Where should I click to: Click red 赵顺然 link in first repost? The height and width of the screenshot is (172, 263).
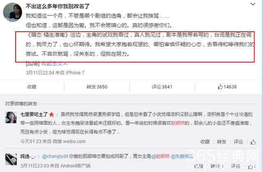pos(178,123)
